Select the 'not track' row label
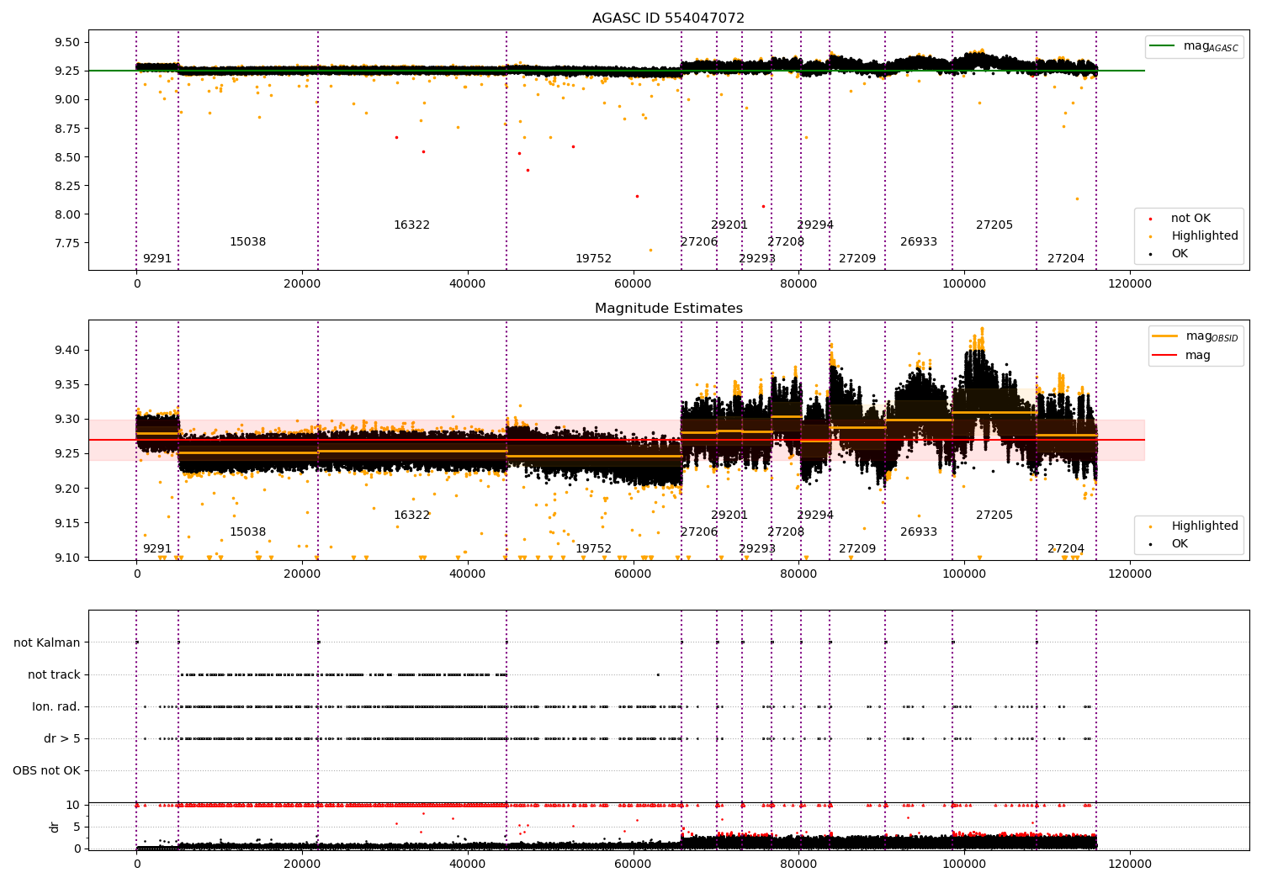Viewport: 1262px width, 883px height. coord(54,675)
